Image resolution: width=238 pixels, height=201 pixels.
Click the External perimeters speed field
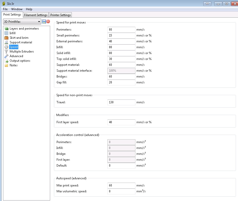coord(121,41)
